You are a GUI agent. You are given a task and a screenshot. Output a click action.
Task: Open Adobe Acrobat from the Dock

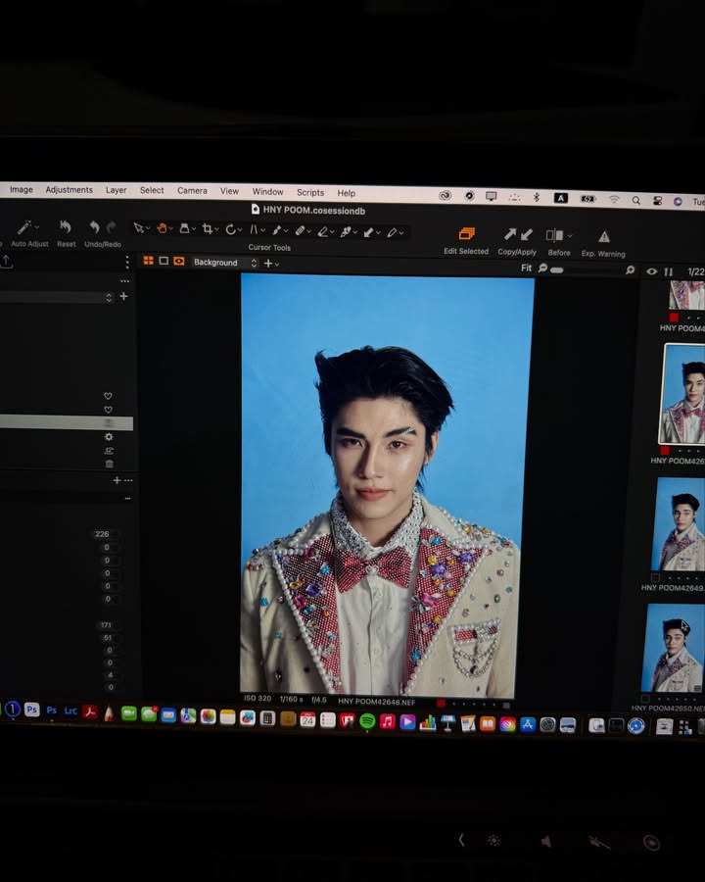(x=89, y=711)
